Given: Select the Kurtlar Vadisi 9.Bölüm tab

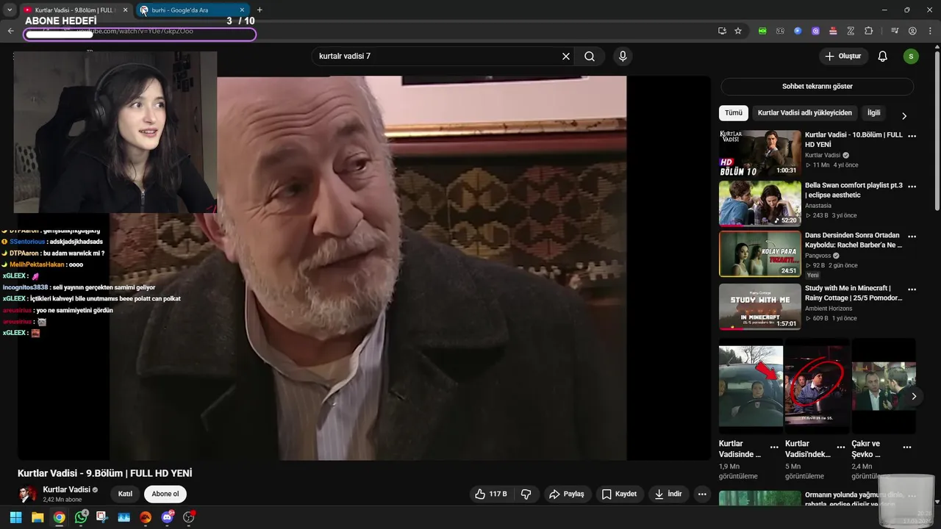Looking at the screenshot, I should (76, 10).
